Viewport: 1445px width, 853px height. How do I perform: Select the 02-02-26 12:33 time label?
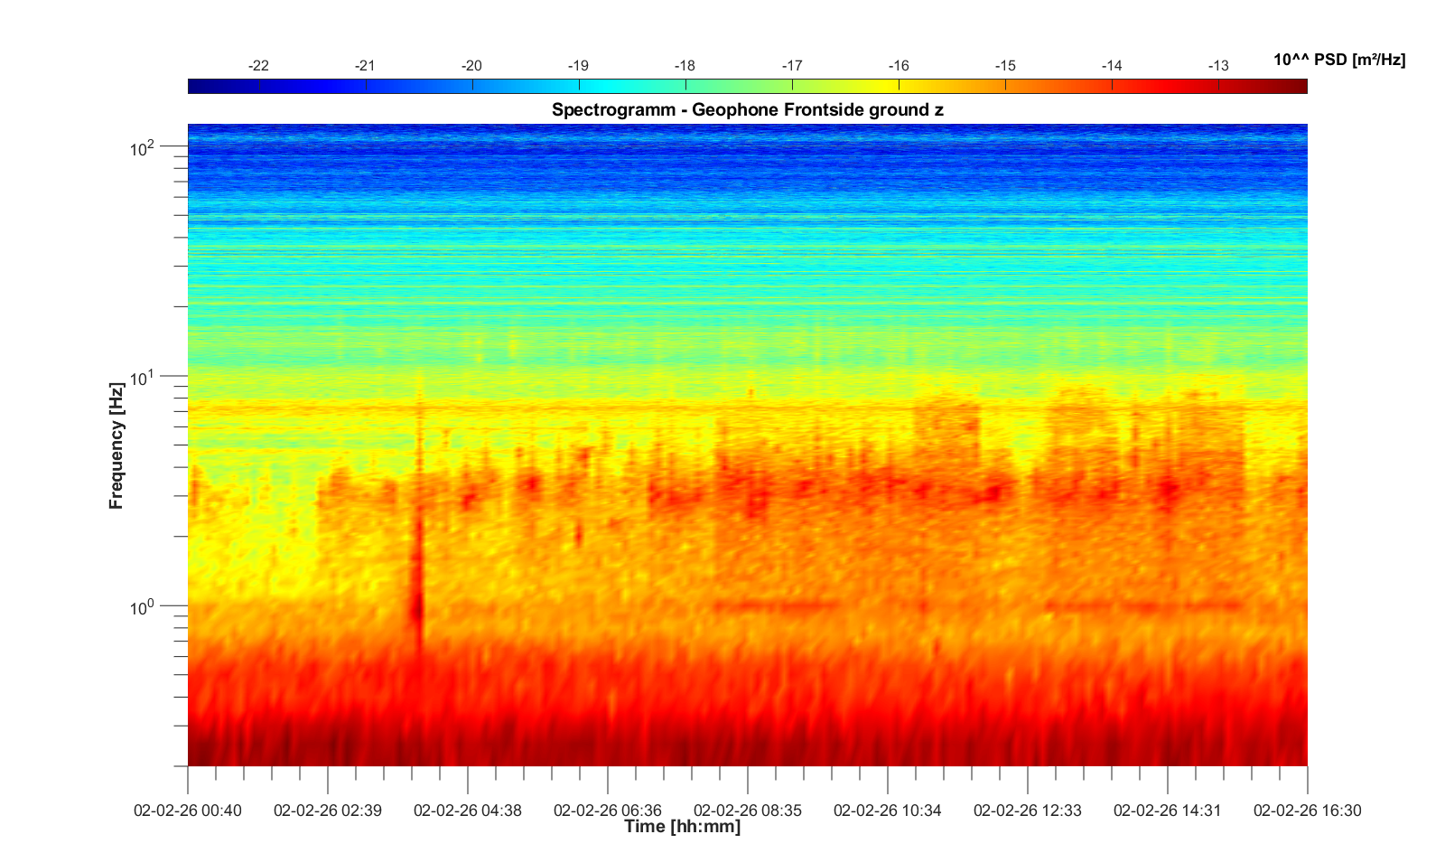click(1028, 811)
